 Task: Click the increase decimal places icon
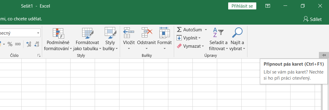tap(29, 44)
